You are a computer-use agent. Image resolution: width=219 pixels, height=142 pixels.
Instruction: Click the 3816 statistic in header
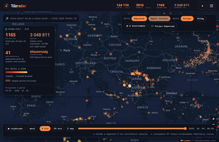pyautogui.click(x=140, y=5)
